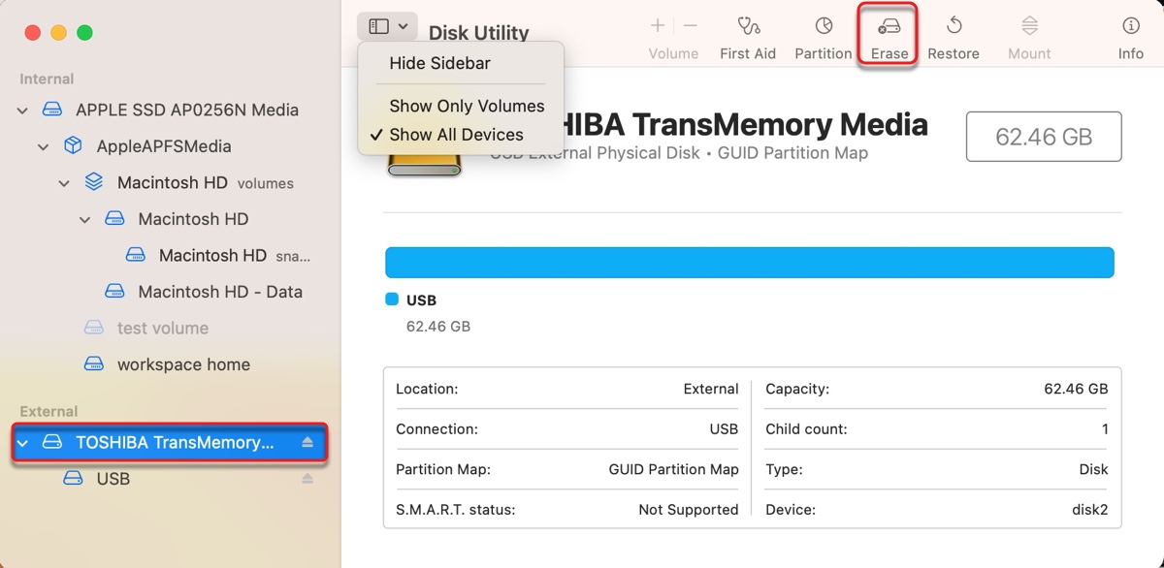The image size is (1164, 568).
Task: Click the 62.46 GB capacity box
Action: (1044, 137)
